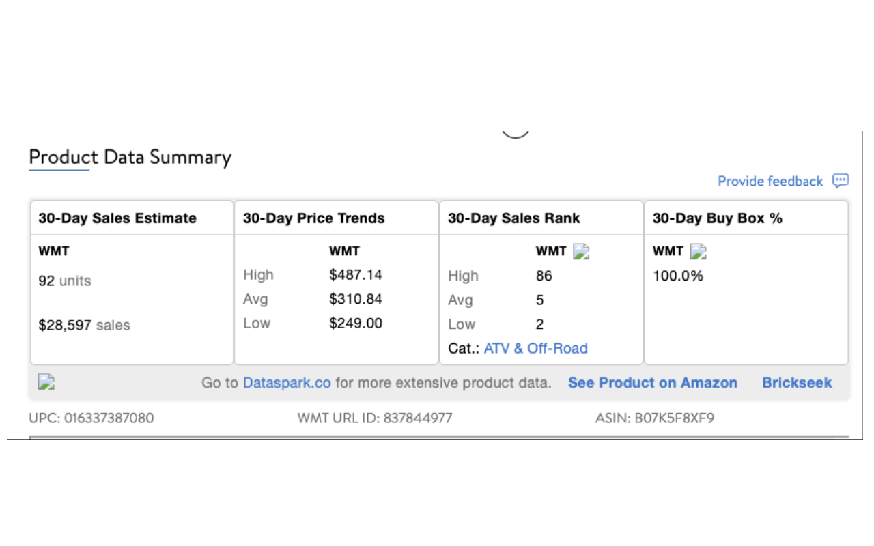This screenshot has width=874, height=546.
Task: Visit the Dataspark.co link
Action: (x=287, y=383)
